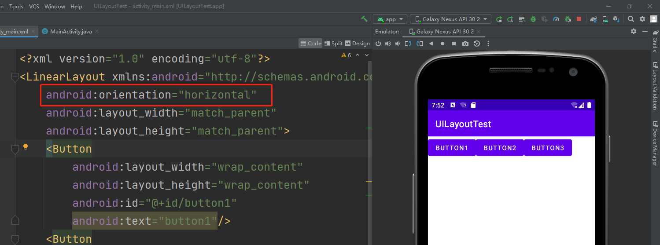Open IDE settings gear in main toolbar
Image resolution: width=660 pixels, height=245 pixels.
(642, 19)
